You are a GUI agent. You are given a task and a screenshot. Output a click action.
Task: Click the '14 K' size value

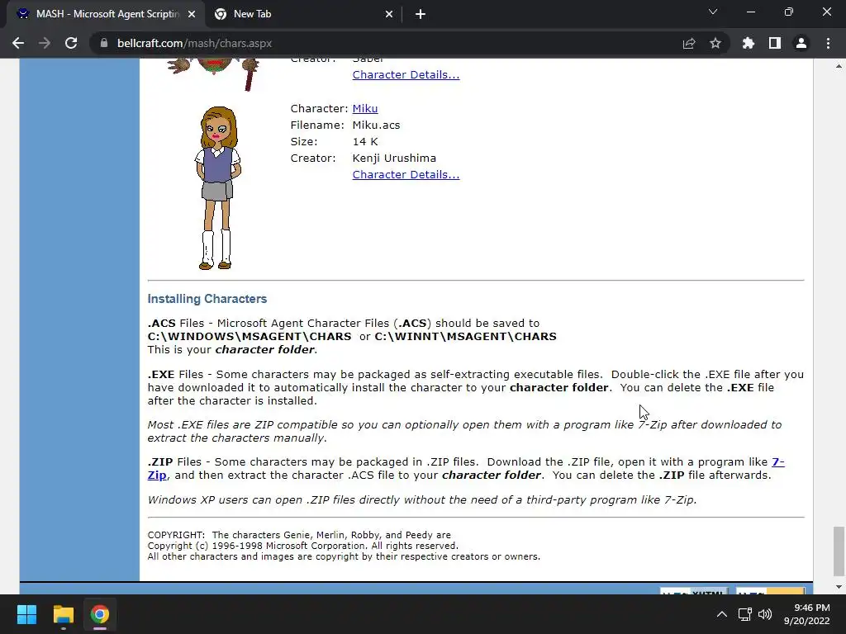coord(365,142)
